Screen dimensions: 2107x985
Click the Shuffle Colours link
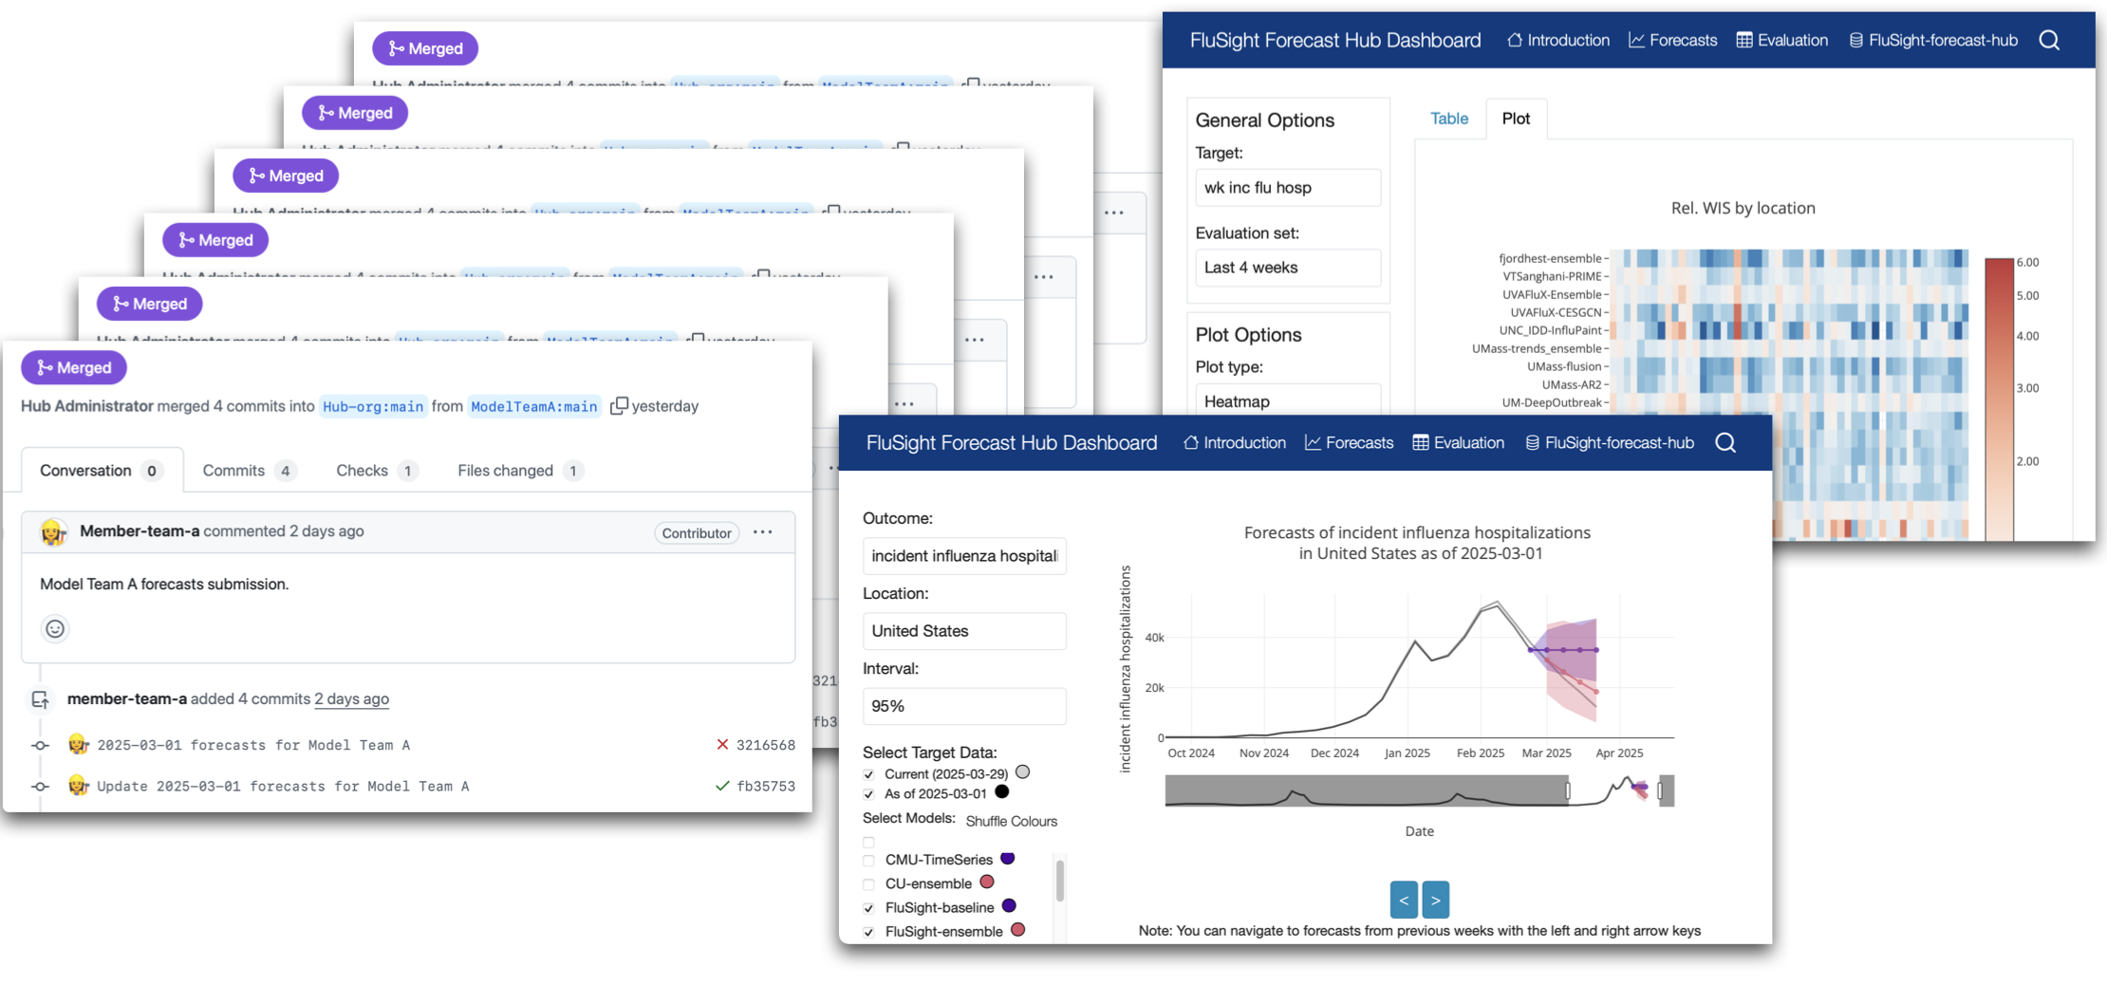coord(1011,821)
